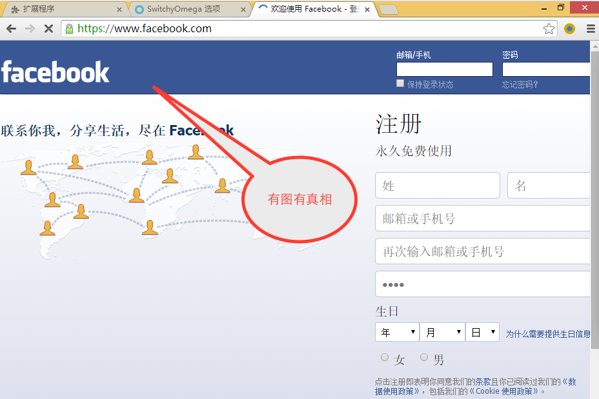Click the 名 given name field
This screenshot has width=599, height=399.
click(x=549, y=186)
